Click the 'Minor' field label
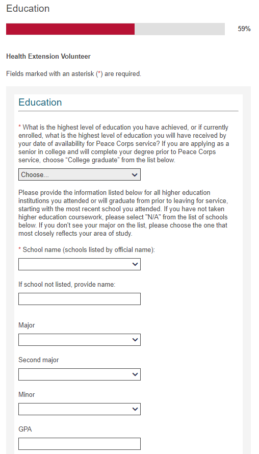The image size is (259, 454). [27, 394]
